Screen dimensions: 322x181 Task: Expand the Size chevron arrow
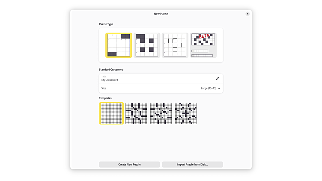(219, 88)
